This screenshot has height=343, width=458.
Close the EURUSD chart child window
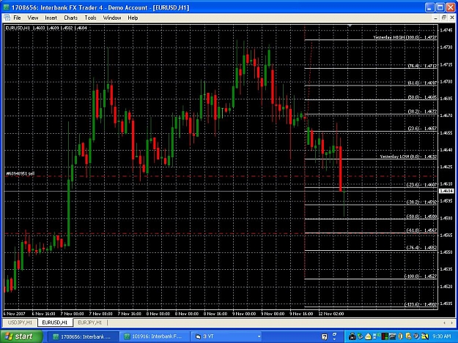point(452,18)
